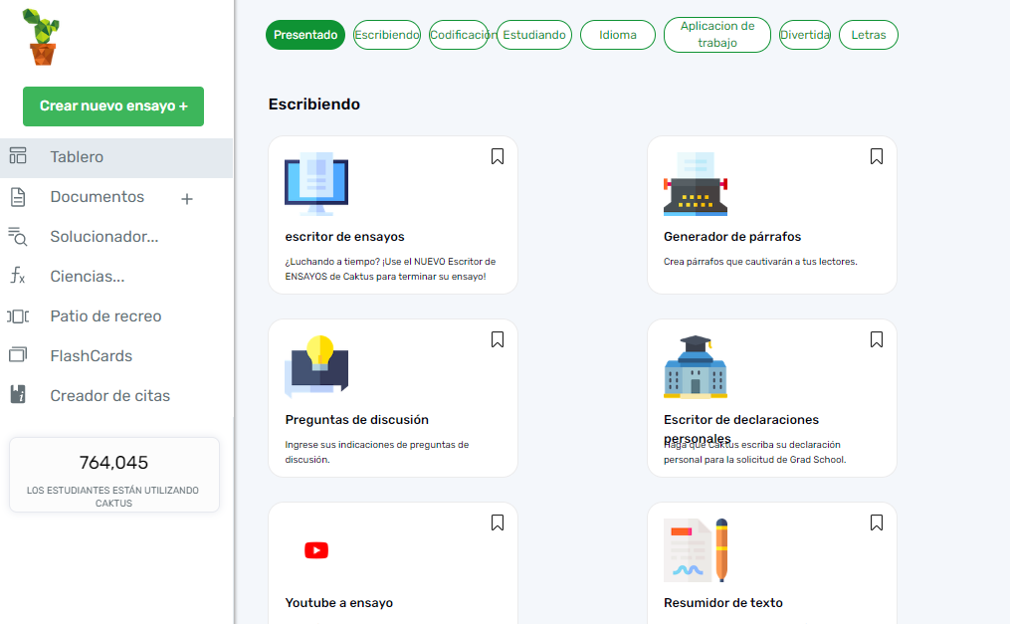Screen dimensions: 1010x624
Task: Click the Creador de citas icon
Action: coord(18,396)
